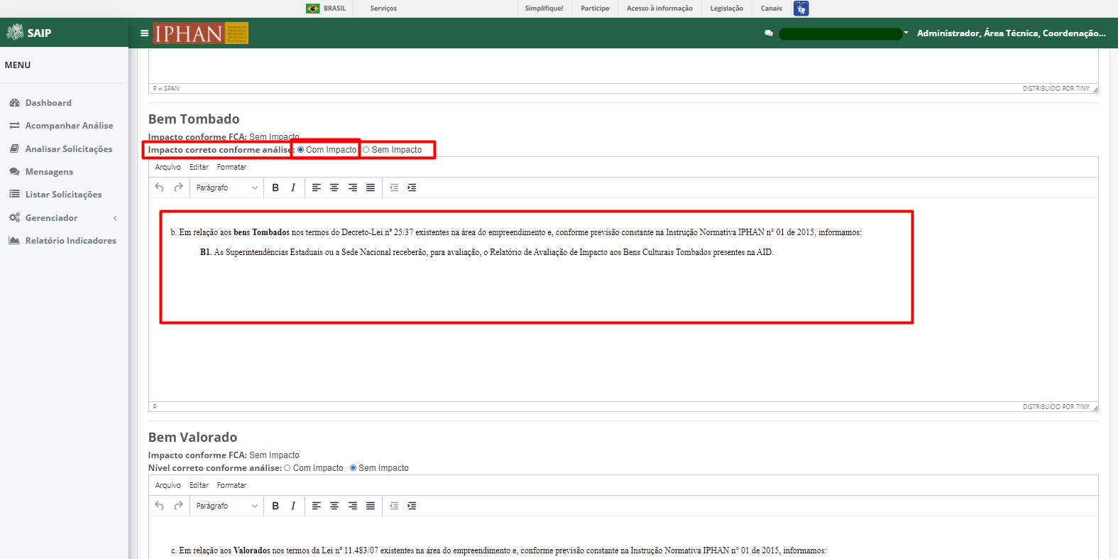Toggle the hamburger menu icon beside IPHAN logo
The width and height of the screenshot is (1118, 559).
point(144,33)
